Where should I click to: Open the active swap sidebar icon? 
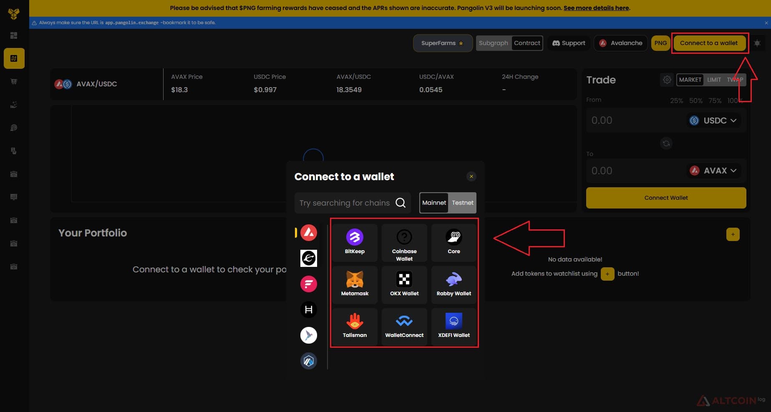(14, 58)
